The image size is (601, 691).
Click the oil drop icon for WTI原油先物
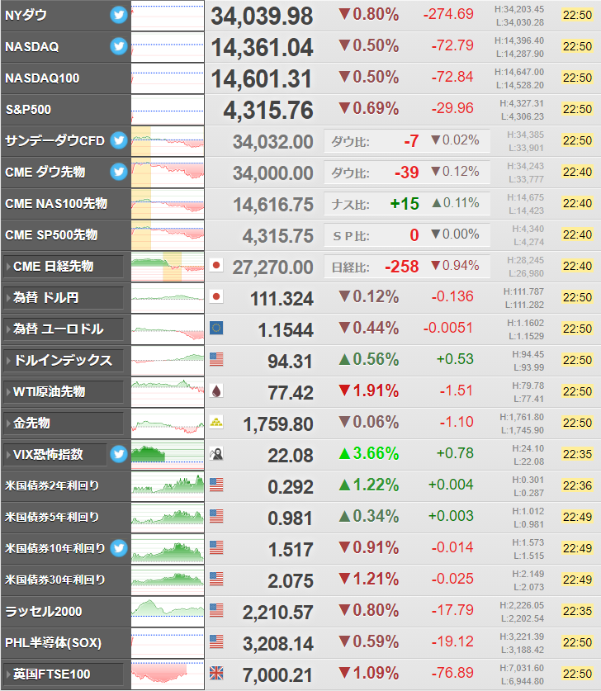coord(216,390)
